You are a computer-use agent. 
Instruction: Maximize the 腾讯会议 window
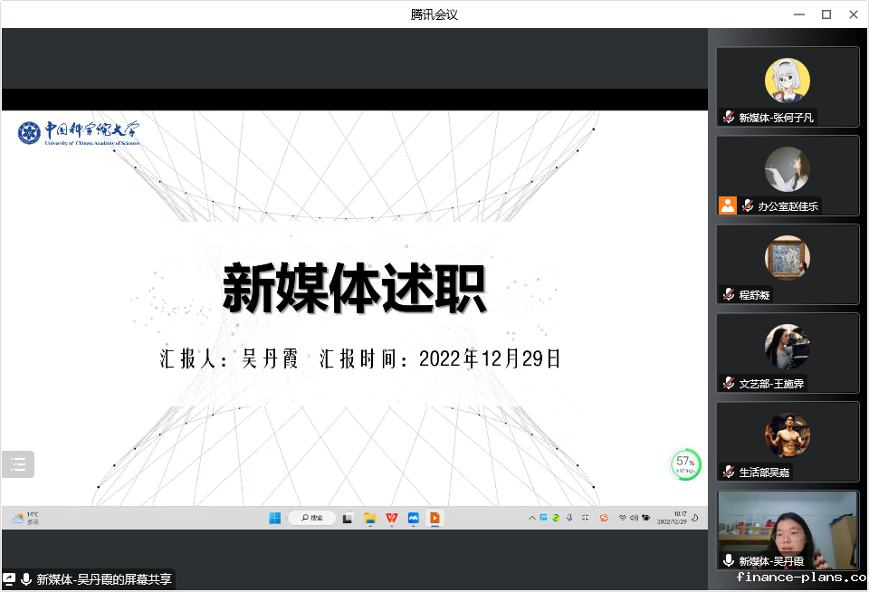[x=826, y=14]
